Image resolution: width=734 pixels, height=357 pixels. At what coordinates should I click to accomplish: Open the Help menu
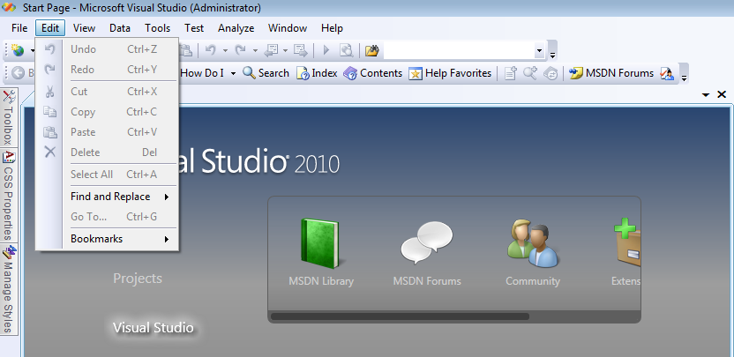(332, 28)
